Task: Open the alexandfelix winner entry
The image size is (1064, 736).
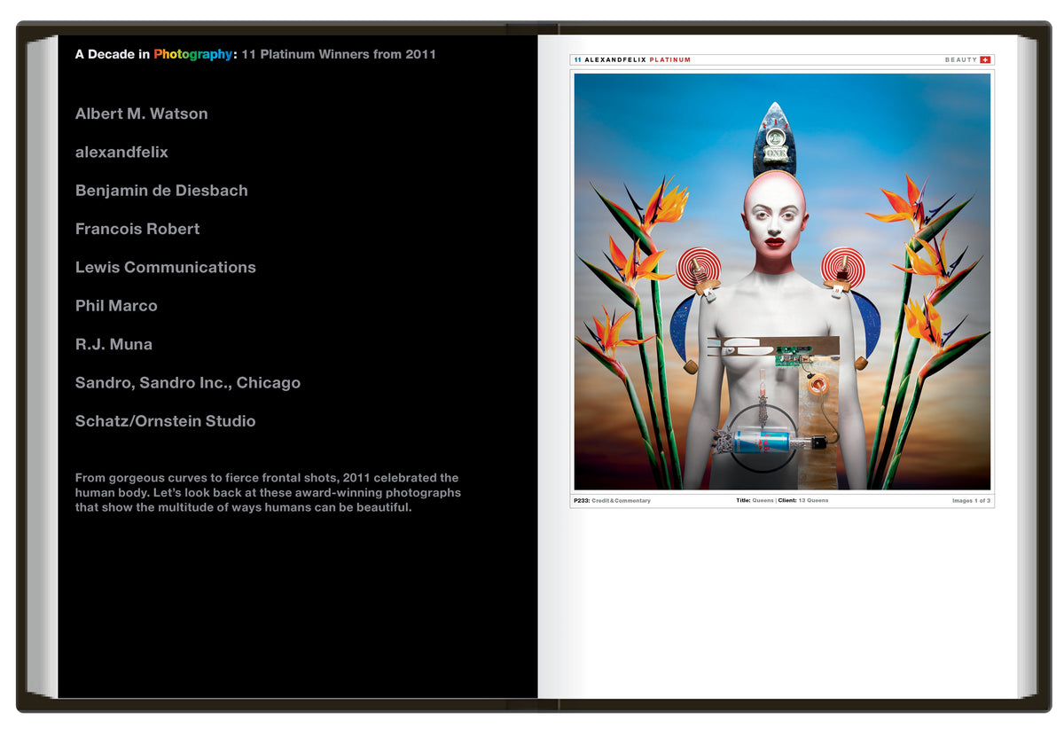Action: coord(121,153)
